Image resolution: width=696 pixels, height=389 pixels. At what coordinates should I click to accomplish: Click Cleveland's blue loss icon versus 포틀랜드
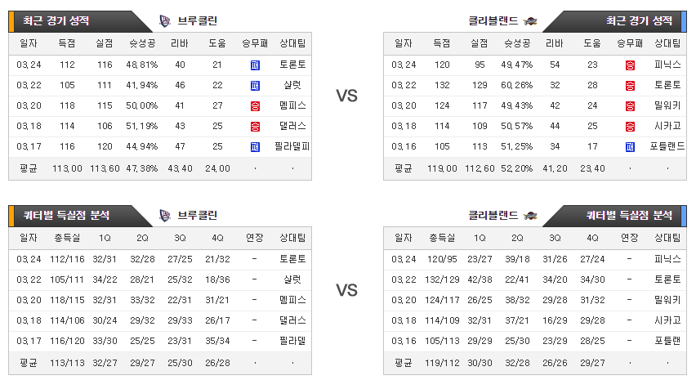pos(630,147)
